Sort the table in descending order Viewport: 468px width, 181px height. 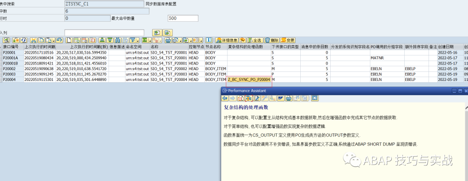coord(110,40)
